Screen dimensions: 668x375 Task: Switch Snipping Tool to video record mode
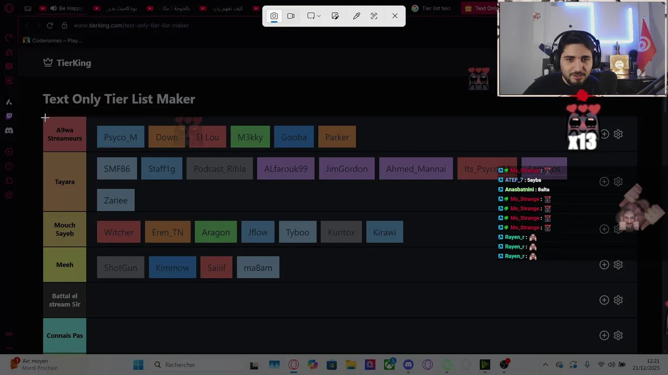click(x=291, y=16)
